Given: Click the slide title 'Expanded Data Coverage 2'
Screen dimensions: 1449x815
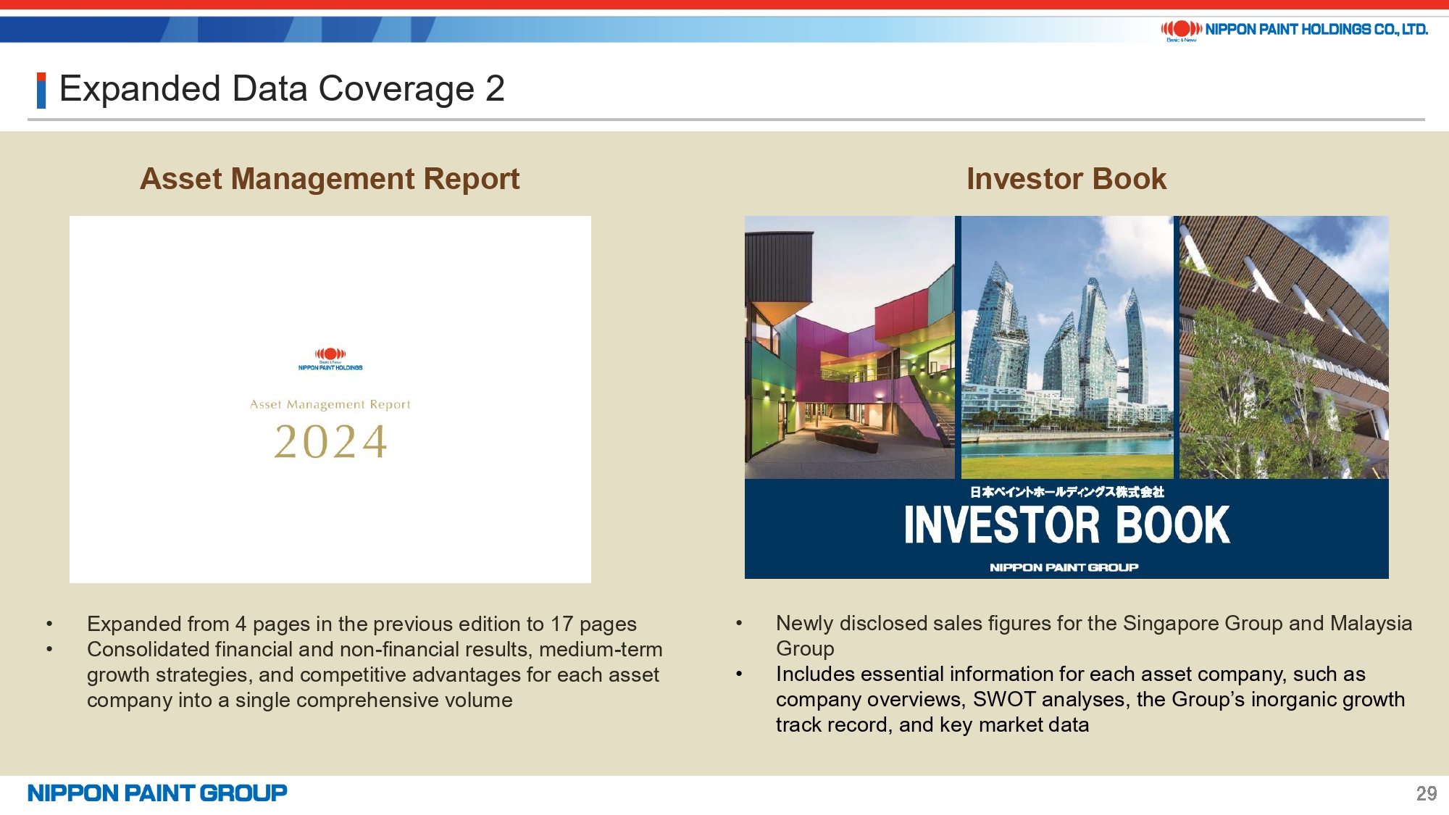Looking at the screenshot, I should [282, 89].
